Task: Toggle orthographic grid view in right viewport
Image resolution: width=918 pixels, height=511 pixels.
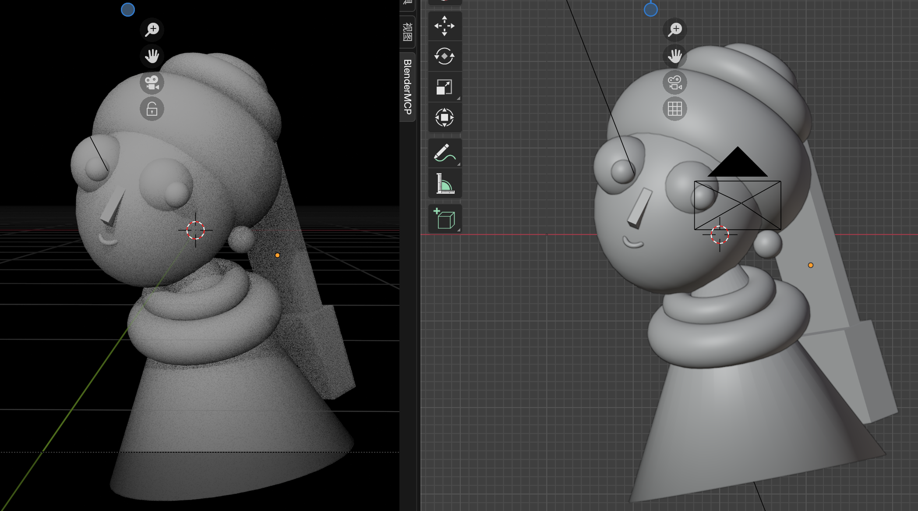Action: coord(674,109)
